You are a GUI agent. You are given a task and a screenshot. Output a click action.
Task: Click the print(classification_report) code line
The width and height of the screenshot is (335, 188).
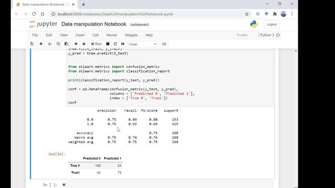114,80
